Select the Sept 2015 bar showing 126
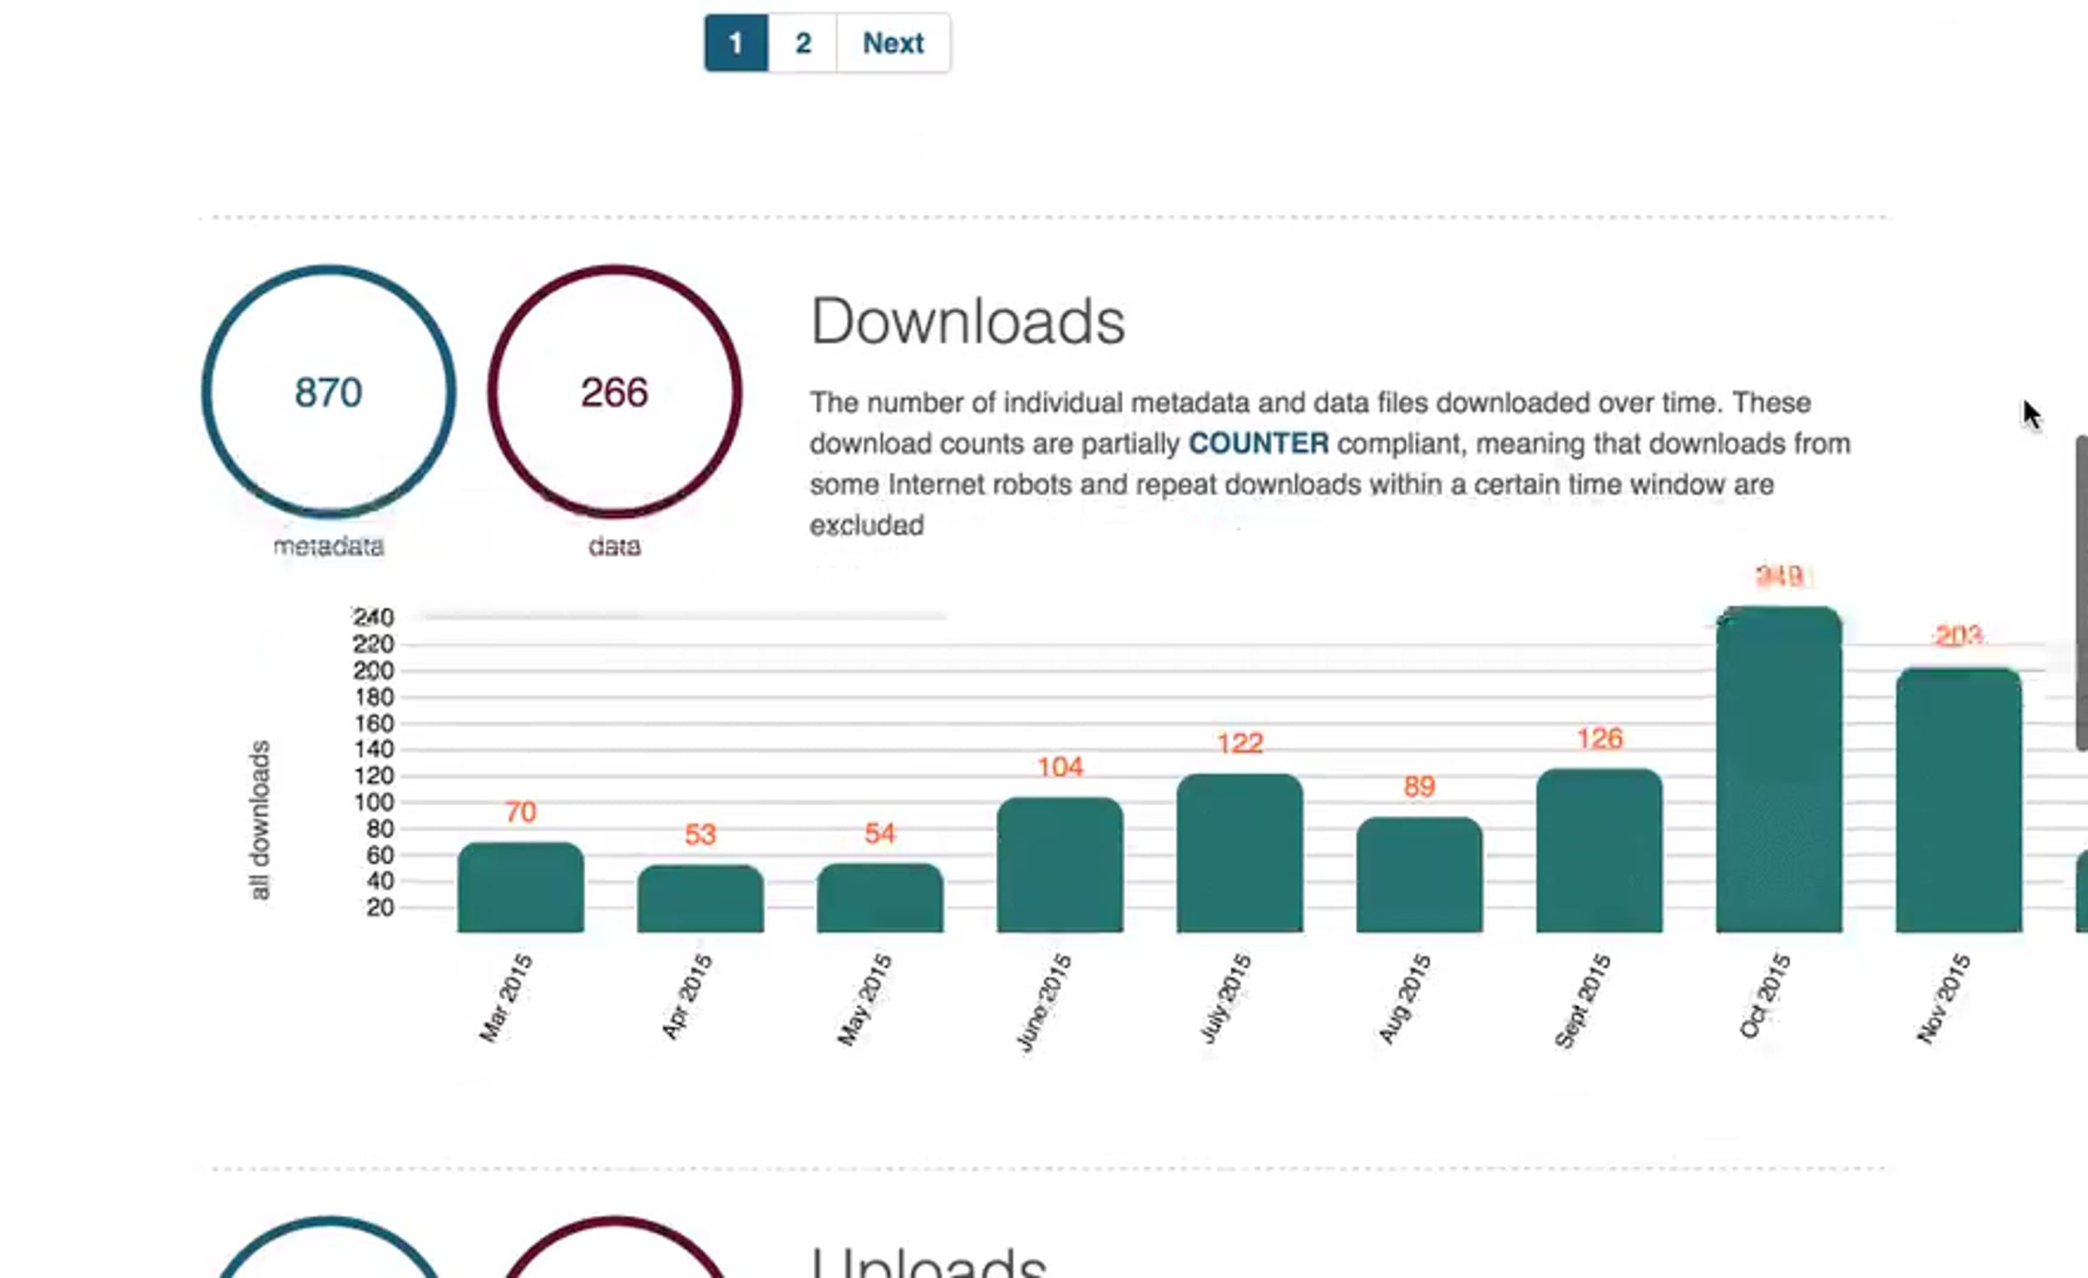 coord(1599,850)
